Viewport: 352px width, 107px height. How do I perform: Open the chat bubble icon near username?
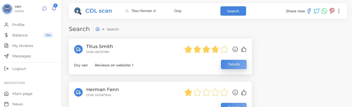click(x=45, y=9)
